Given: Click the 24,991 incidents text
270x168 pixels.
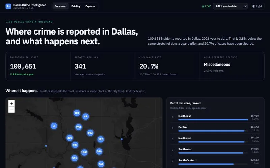Looking at the screenshot, I should (214, 71).
